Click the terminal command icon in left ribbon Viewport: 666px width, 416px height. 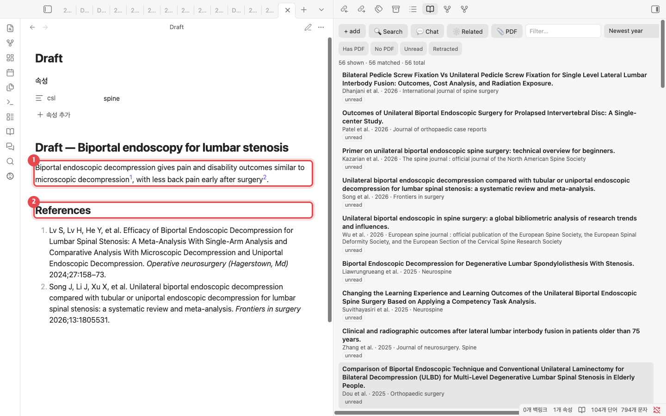pos(10,102)
